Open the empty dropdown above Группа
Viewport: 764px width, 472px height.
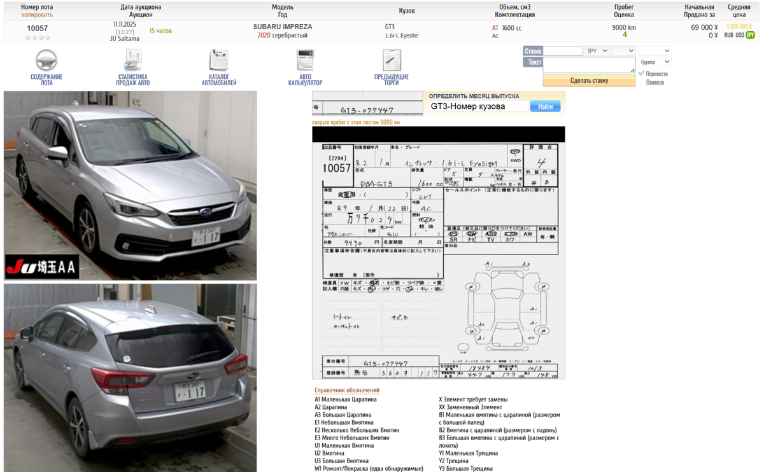[x=654, y=51]
